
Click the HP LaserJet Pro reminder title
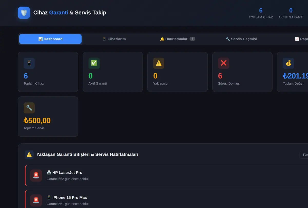click(64, 173)
